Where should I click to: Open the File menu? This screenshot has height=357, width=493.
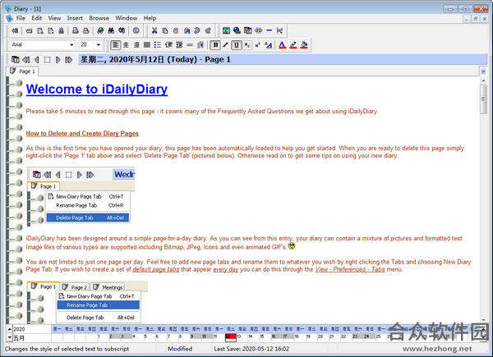click(x=21, y=18)
